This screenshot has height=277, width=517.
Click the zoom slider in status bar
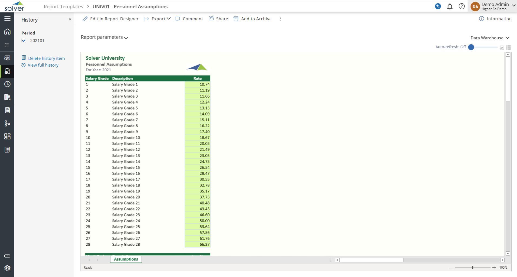pos(472,268)
